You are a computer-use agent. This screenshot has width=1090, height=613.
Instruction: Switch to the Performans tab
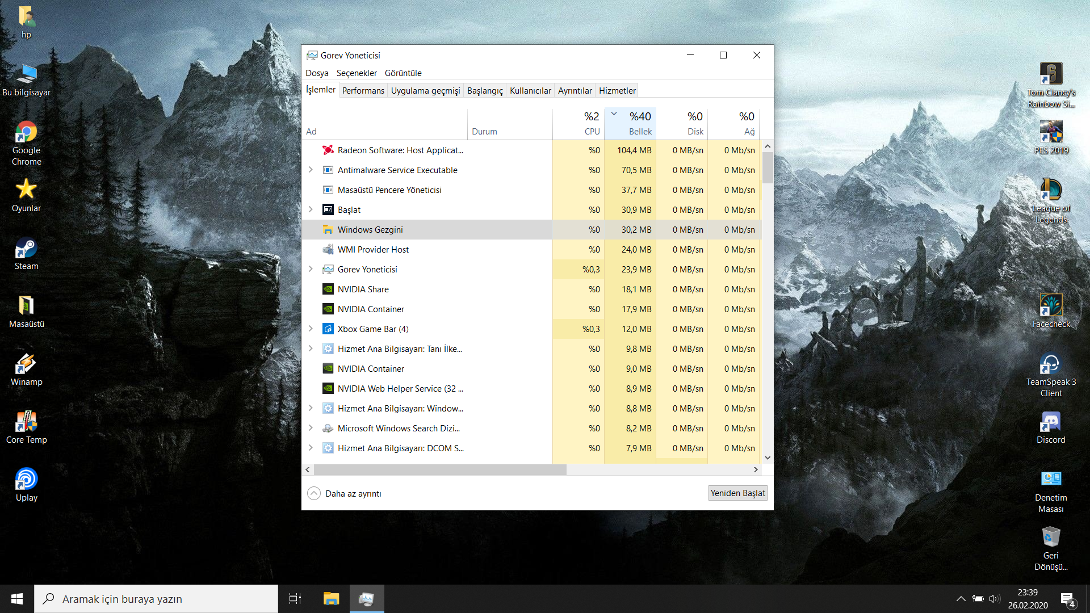click(363, 91)
